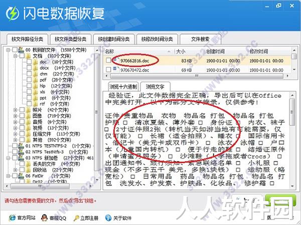301x225 pixels.
Task: Check the box for 970662816.doc
Action: pos(108,60)
